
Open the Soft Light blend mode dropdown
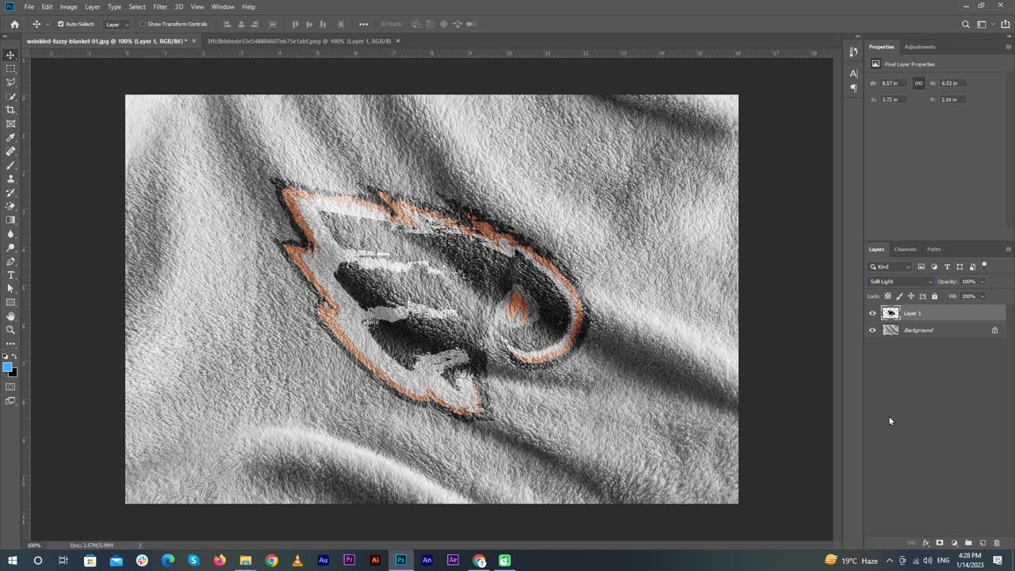click(x=901, y=282)
